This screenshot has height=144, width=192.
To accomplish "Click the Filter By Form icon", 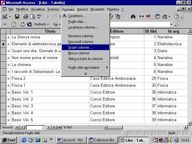I will (x=118, y=16).
